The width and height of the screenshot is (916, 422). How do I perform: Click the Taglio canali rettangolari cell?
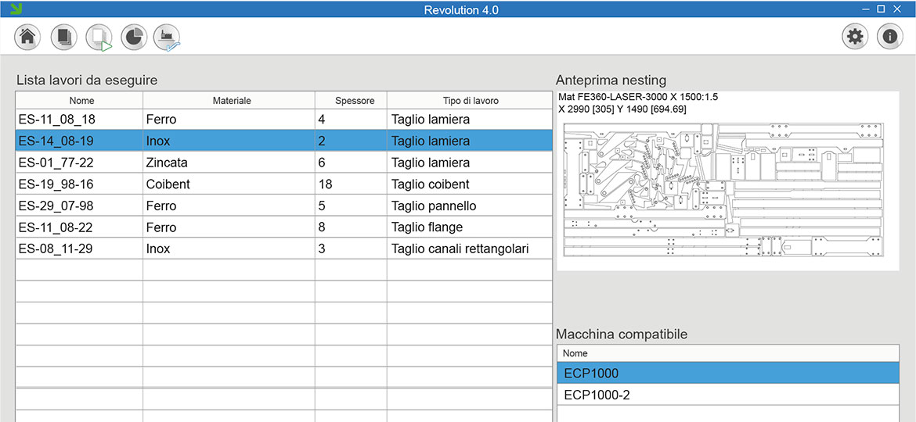click(470, 249)
